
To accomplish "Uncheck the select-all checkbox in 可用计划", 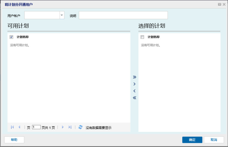I will pos(11,37).
